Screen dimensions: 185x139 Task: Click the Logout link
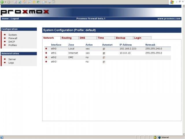click(x=15, y=19)
